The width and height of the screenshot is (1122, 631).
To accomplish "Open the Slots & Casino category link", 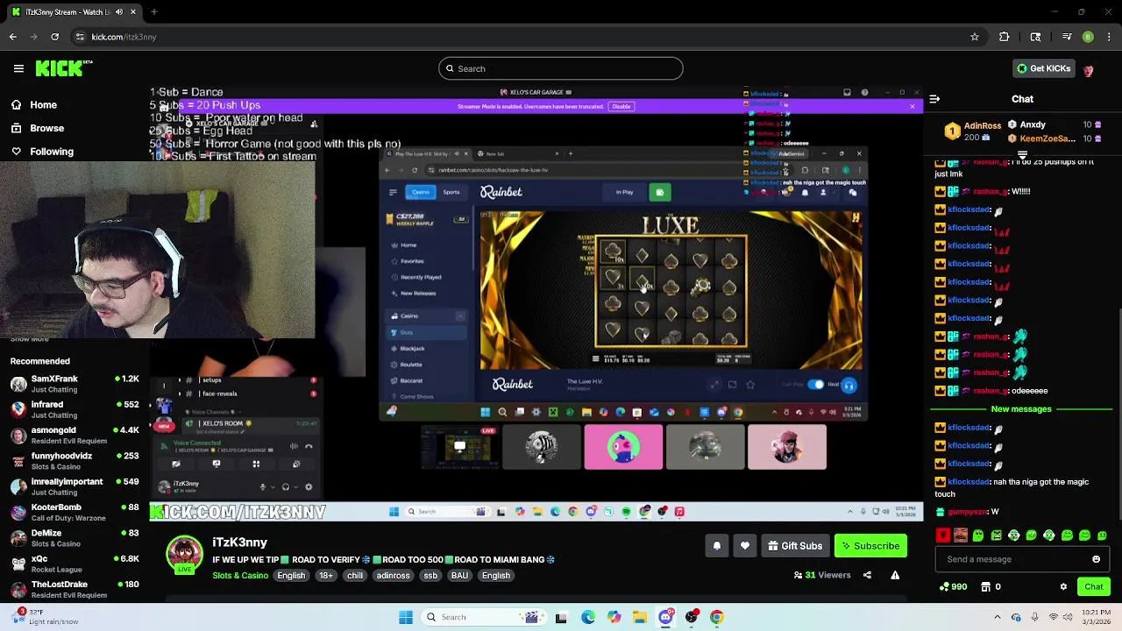I will click(240, 576).
